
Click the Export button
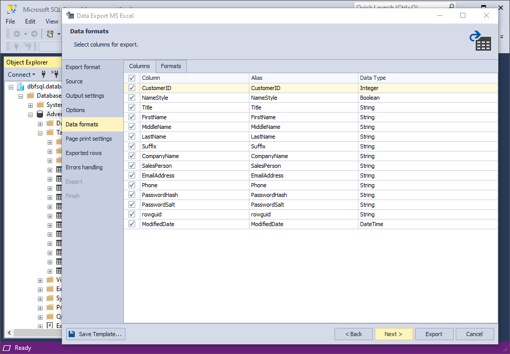434,334
